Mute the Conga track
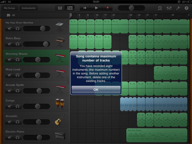The image size is (192, 144). (9, 106)
